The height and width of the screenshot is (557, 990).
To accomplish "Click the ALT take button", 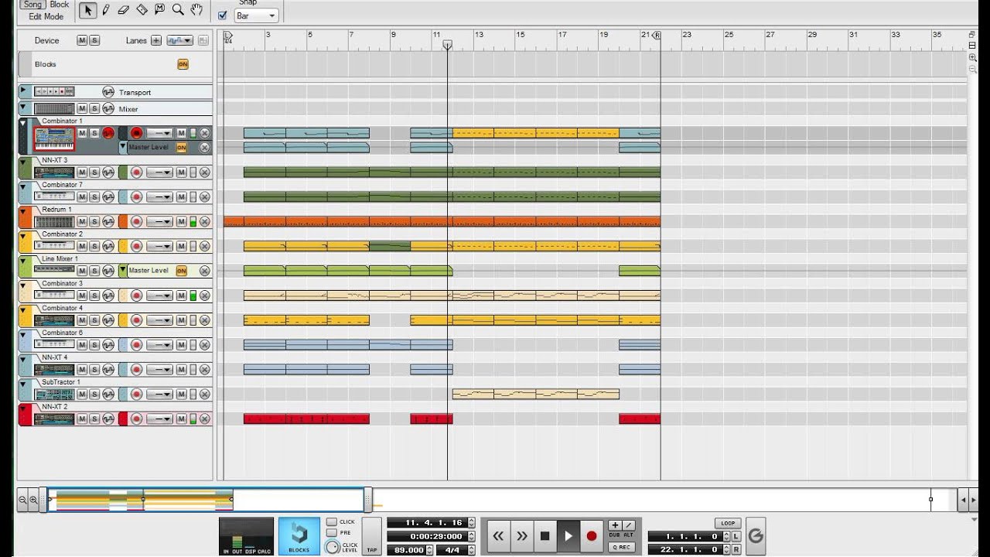I will click(x=629, y=525).
